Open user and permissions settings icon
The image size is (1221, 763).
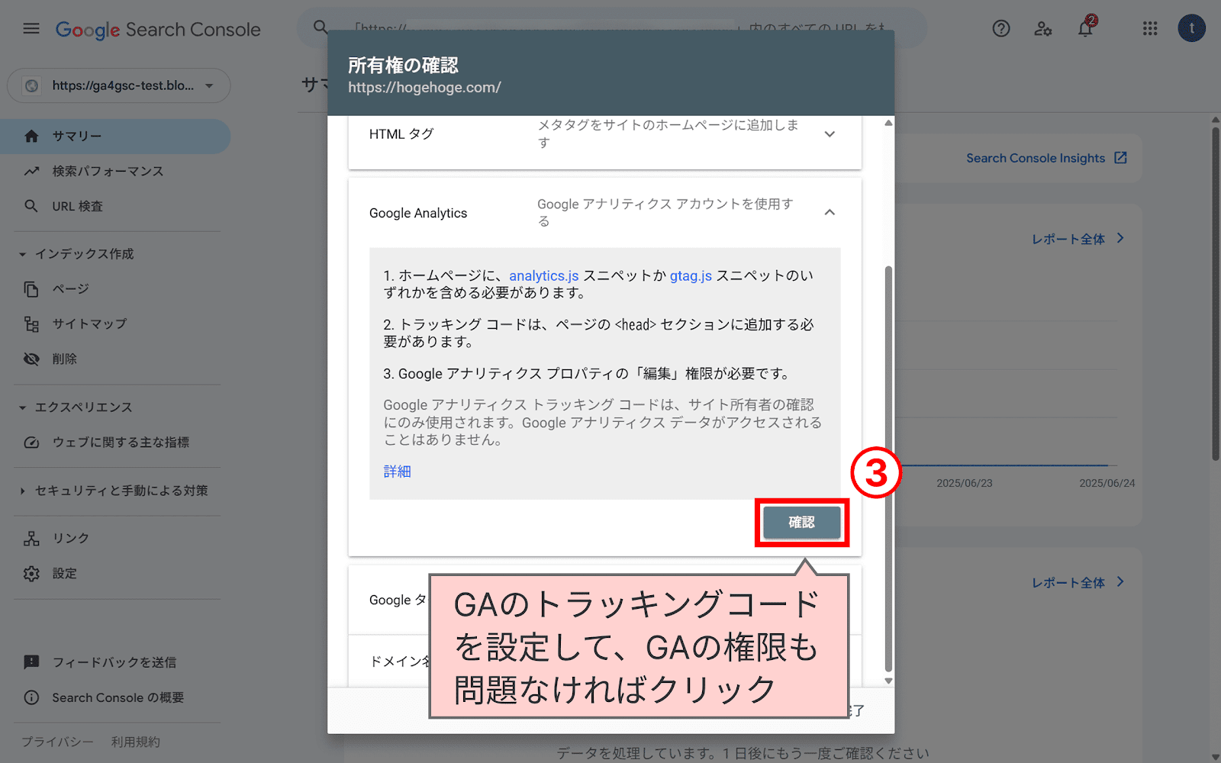1043,29
